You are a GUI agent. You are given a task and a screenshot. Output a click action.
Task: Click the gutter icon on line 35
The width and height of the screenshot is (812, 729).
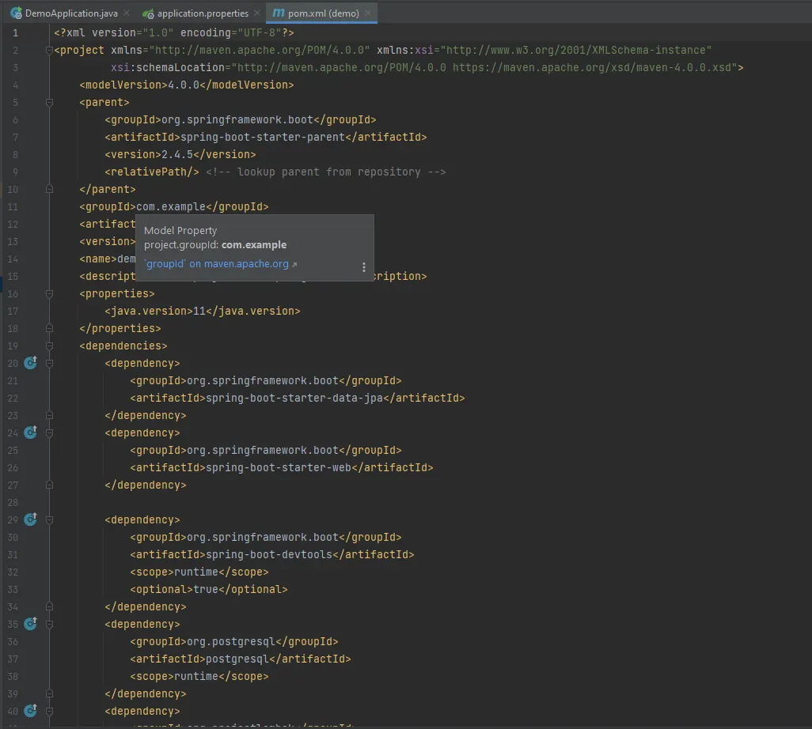click(x=31, y=624)
